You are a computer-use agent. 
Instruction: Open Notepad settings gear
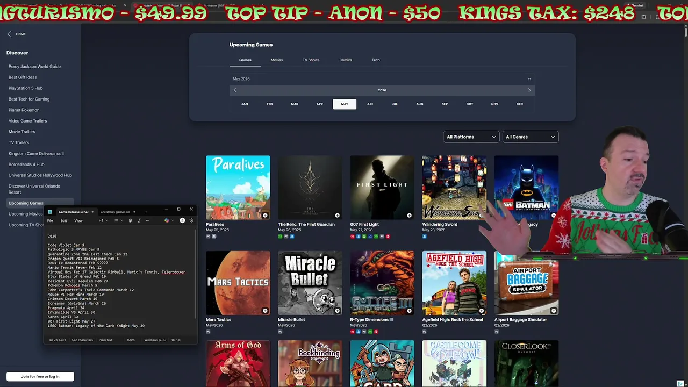pos(191,220)
